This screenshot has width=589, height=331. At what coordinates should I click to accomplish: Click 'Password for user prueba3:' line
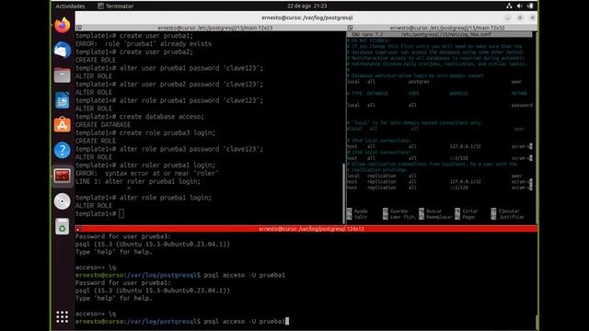point(123,236)
